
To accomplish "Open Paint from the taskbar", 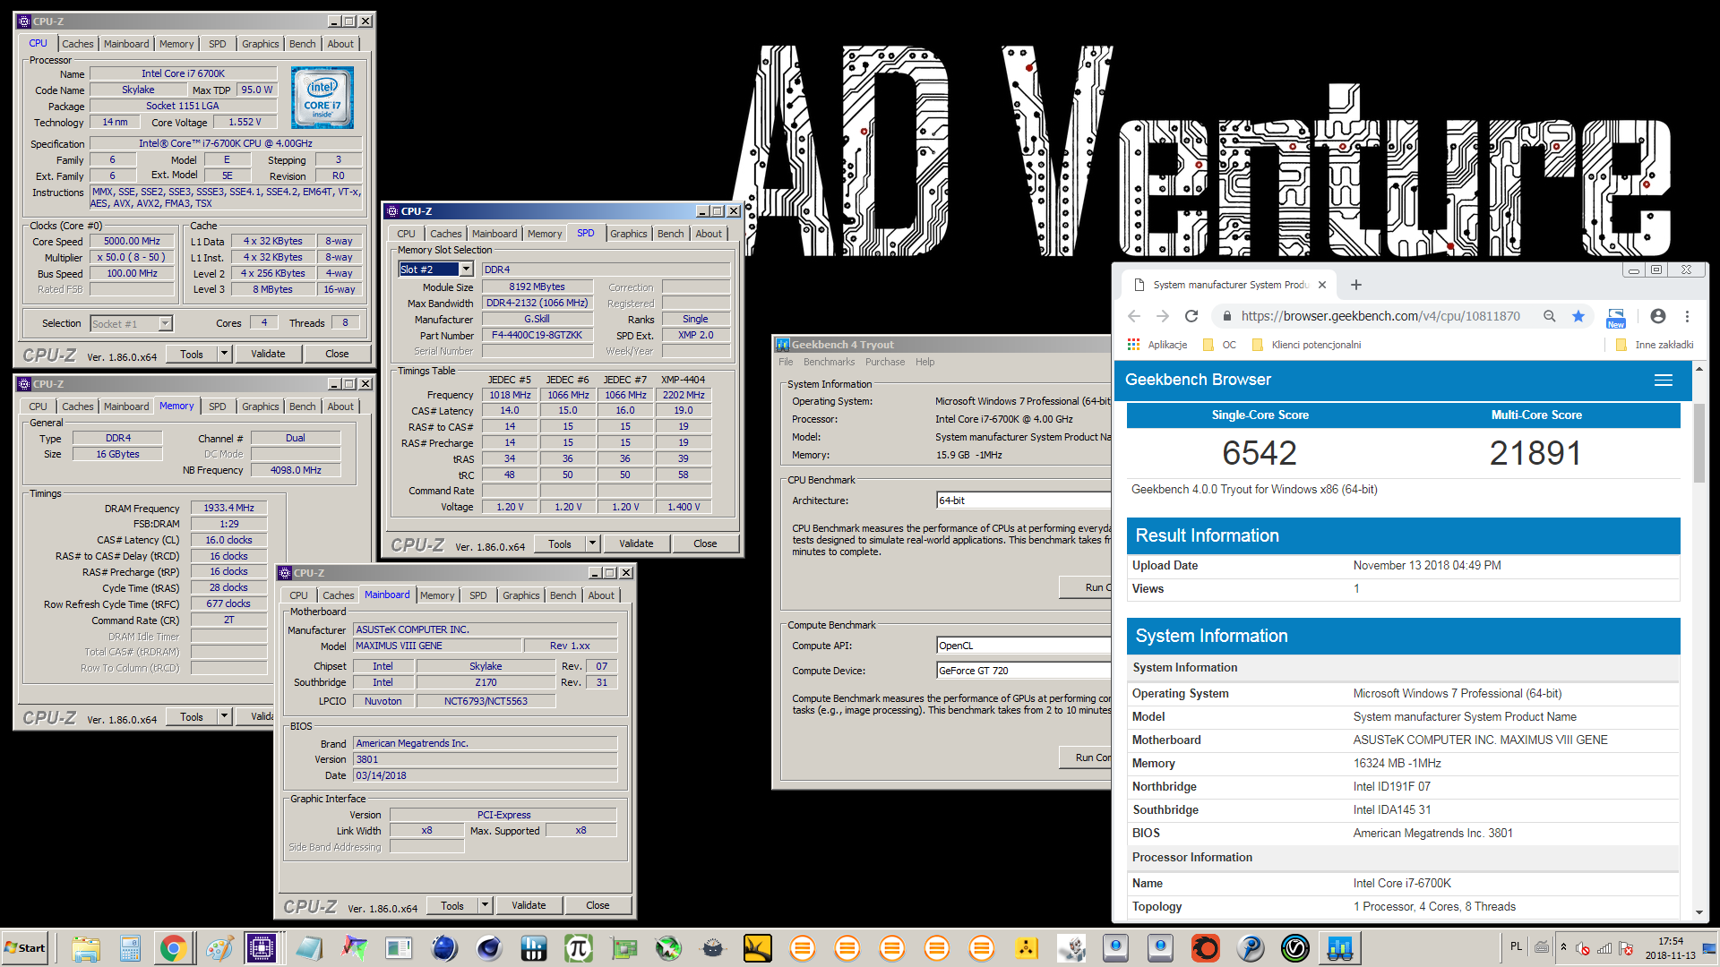I will click(x=219, y=948).
